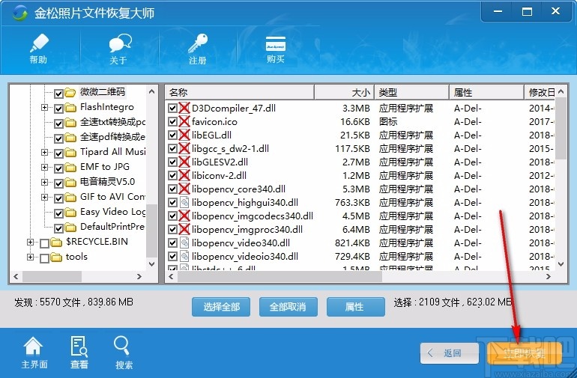Screen dimensions: 577x378
Task: Select the 全速txt转换成pc folder name
Action: [x=112, y=122]
